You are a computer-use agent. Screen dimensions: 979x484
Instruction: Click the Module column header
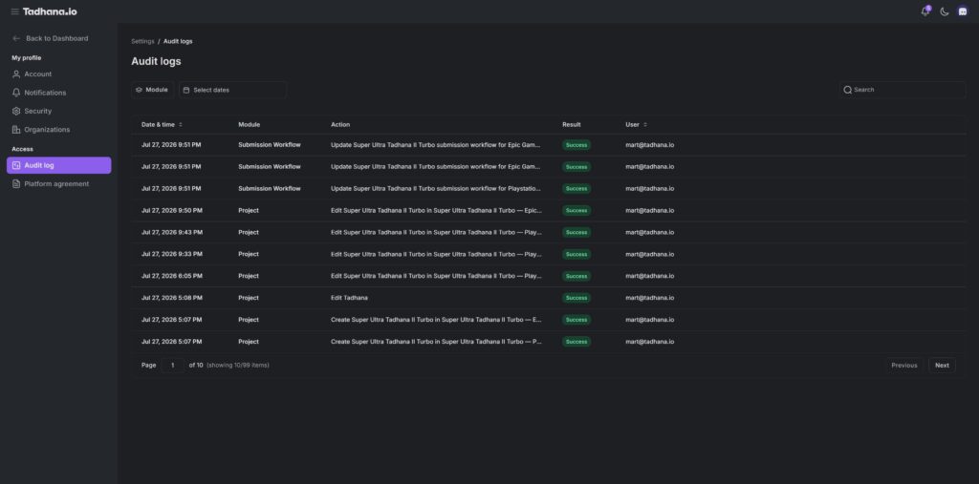(250, 125)
